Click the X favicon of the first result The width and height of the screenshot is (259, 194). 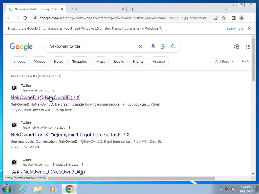(x=14, y=88)
